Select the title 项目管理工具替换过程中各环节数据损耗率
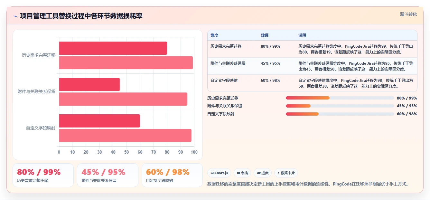Screen dimensions: 430x200 [x=81, y=16]
